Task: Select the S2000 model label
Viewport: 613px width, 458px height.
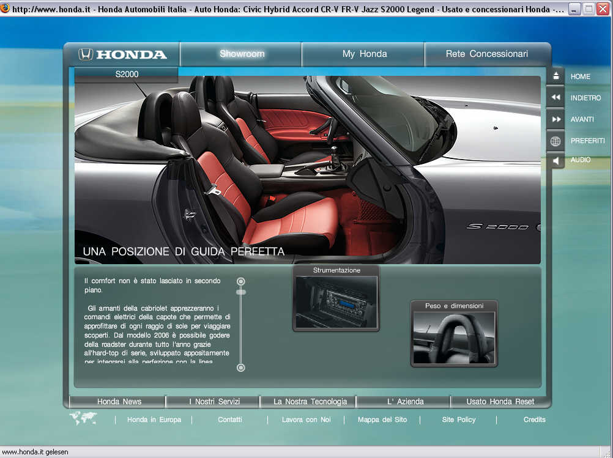Action: coord(127,75)
